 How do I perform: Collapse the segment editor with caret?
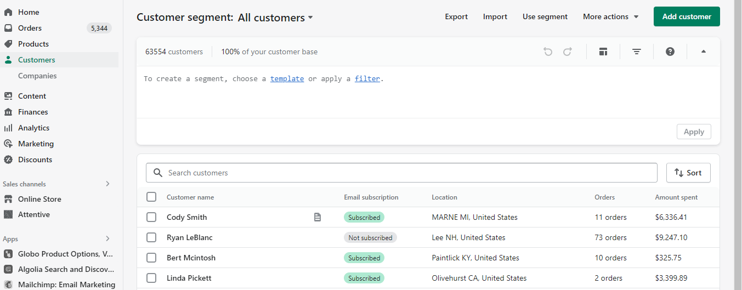pyautogui.click(x=704, y=52)
